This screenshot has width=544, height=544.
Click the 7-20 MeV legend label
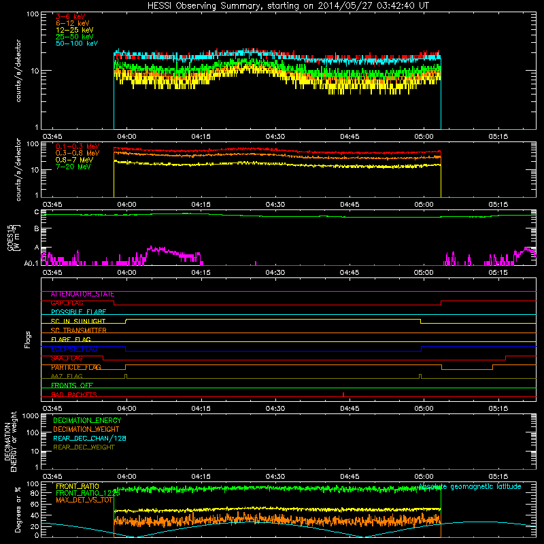click(x=73, y=167)
